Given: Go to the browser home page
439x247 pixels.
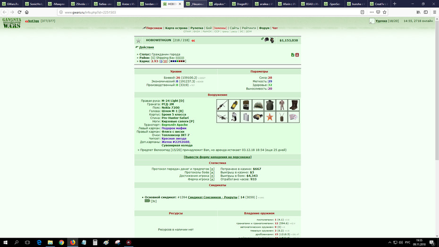Looking at the screenshot, I should (x=27, y=12).
